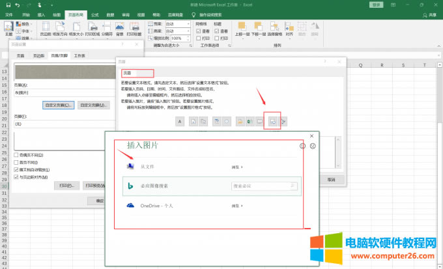This screenshot has height=269, width=443.
Task: Click 取消 button in header dialog
Action: click(331, 180)
